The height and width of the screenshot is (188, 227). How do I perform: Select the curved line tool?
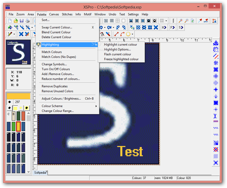122,34
